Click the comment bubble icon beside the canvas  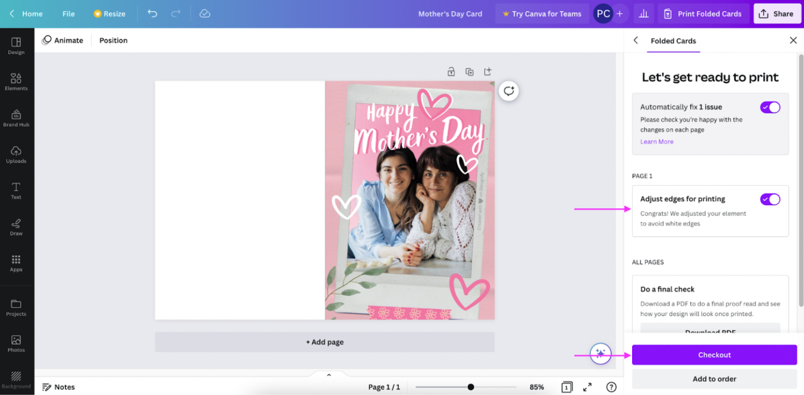pyautogui.click(x=509, y=91)
